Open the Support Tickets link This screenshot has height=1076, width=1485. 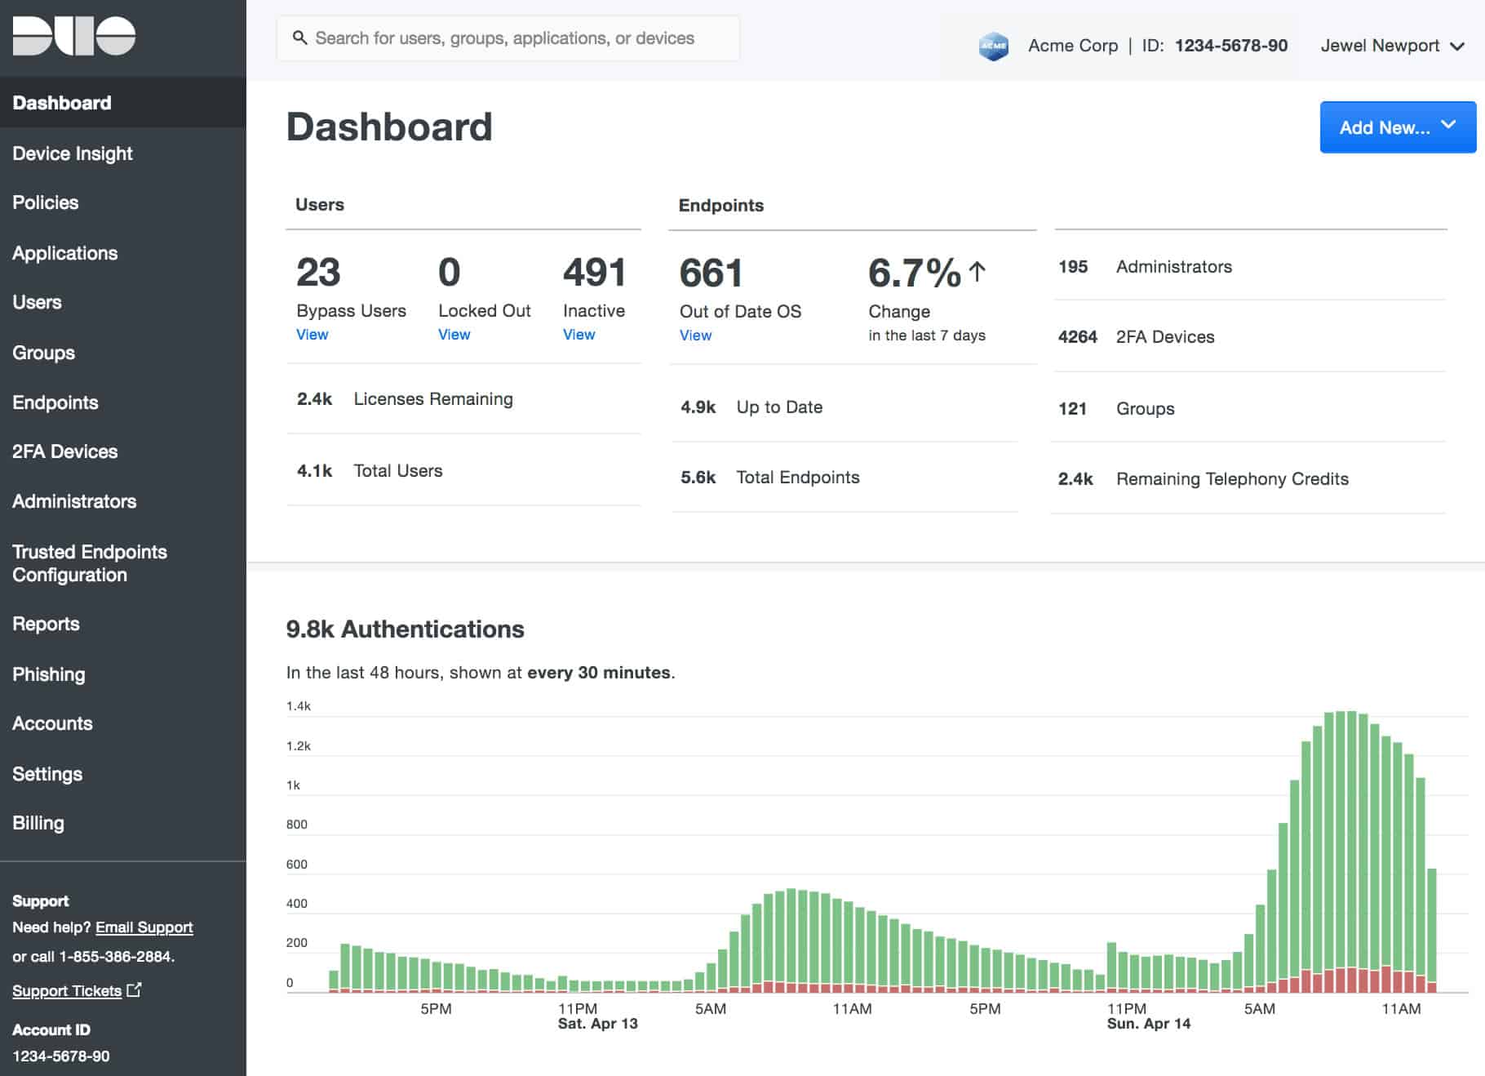click(67, 991)
